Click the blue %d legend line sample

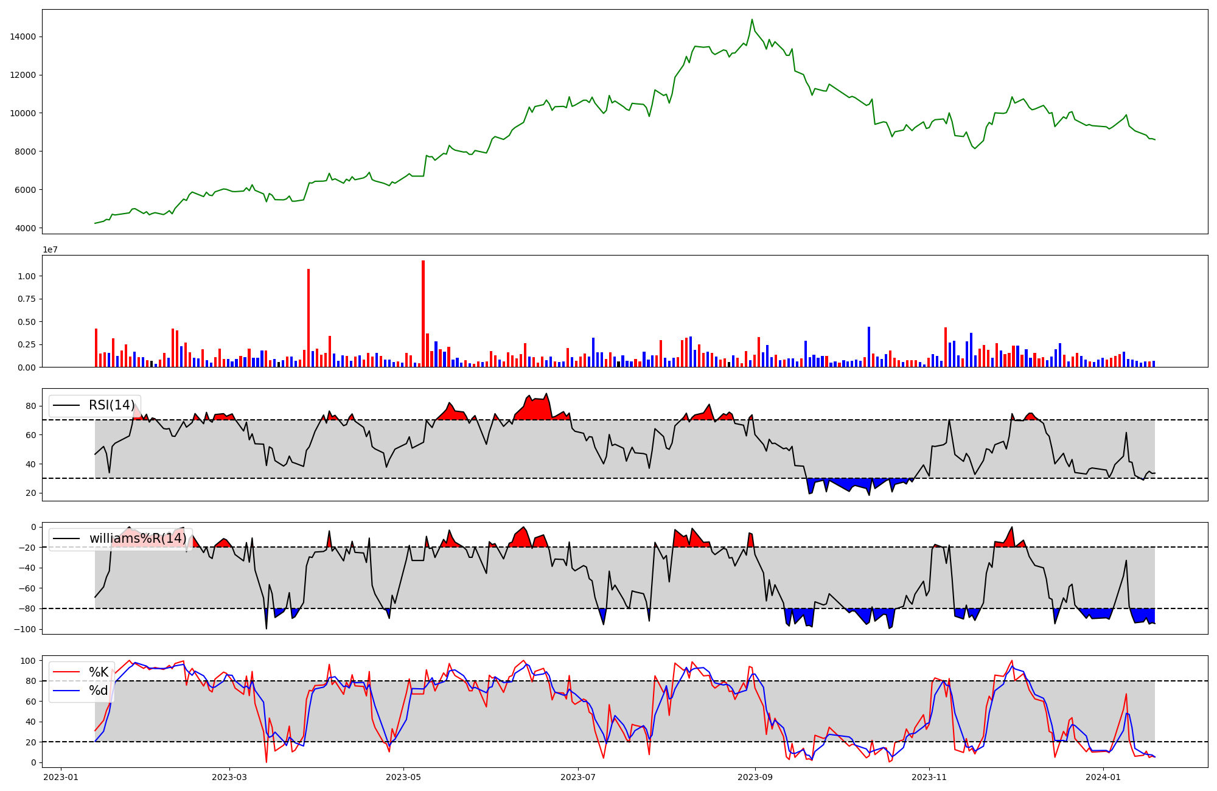(66, 691)
